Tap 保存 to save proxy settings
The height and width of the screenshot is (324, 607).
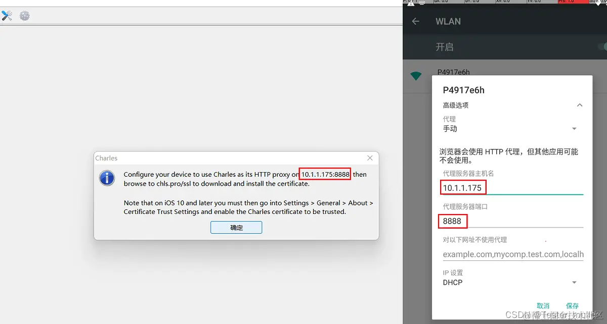point(572,306)
